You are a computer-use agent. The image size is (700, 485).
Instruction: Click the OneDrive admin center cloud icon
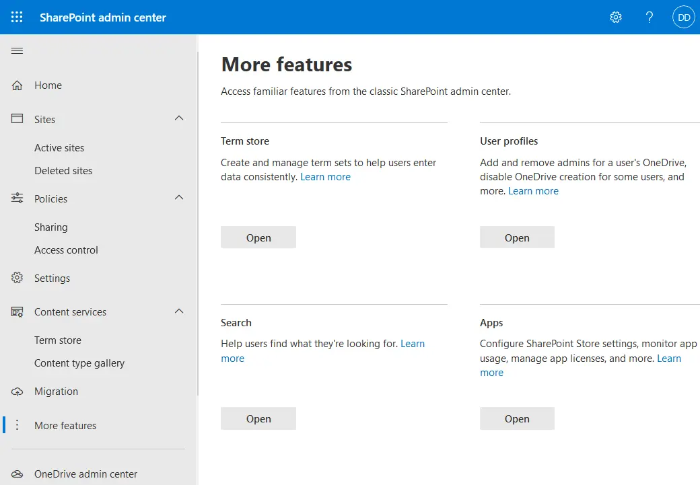pyautogui.click(x=17, y=474)
